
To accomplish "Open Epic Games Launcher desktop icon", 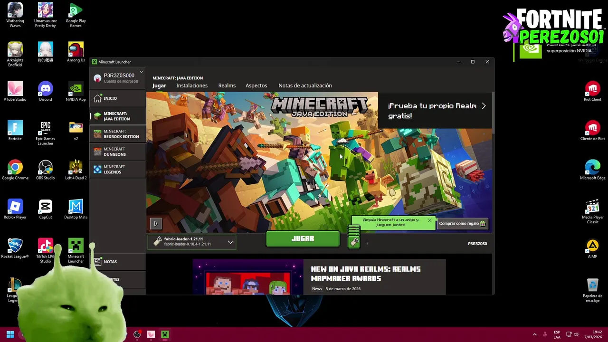I will [46, 133].
